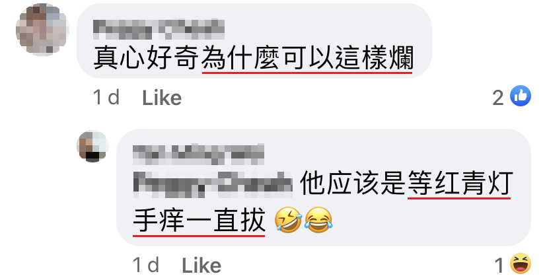
Task: Click the blue thumbs-up reaction icon
Action: click(520, 96)
